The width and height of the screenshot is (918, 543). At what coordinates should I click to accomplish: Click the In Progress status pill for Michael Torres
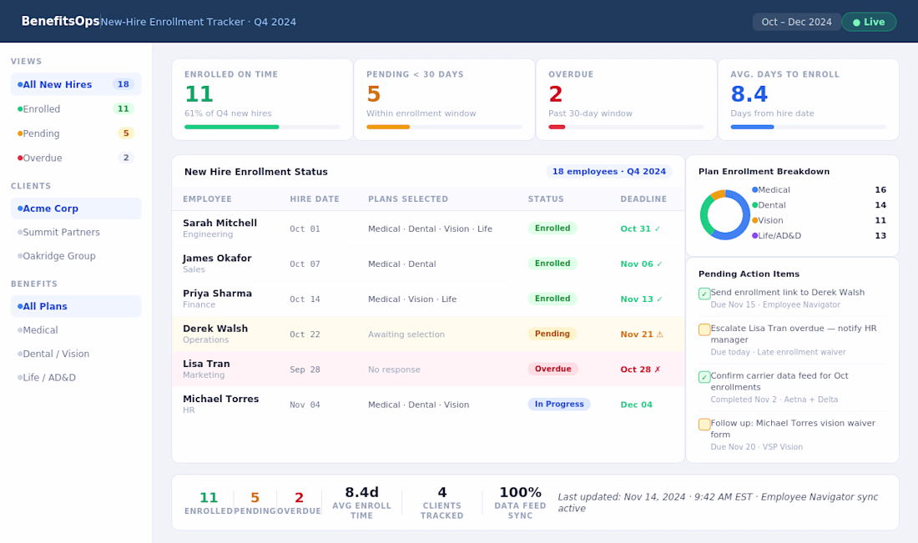point(559,405)
